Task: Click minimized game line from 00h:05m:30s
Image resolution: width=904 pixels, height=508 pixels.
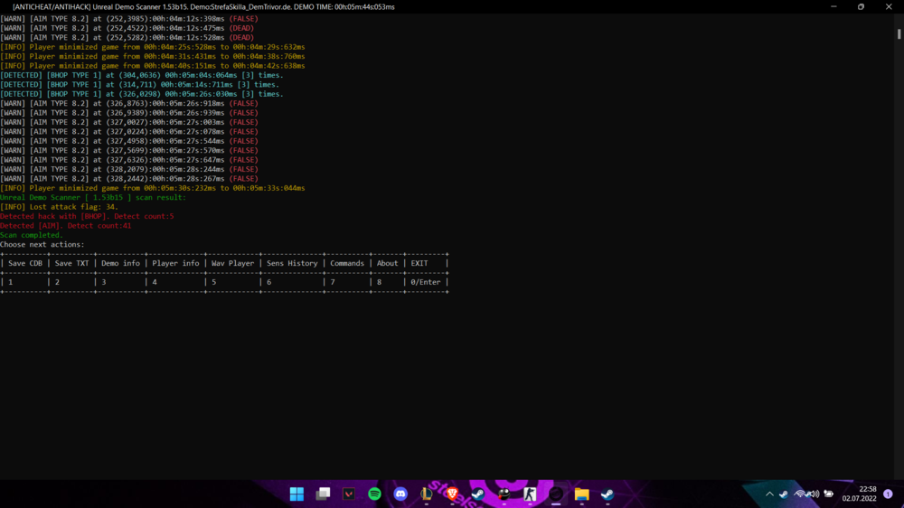Action: tap(153, 188)
